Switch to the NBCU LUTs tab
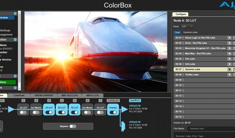Image resolution: width=235 pixels, height=138 pixels. (92, 96)
